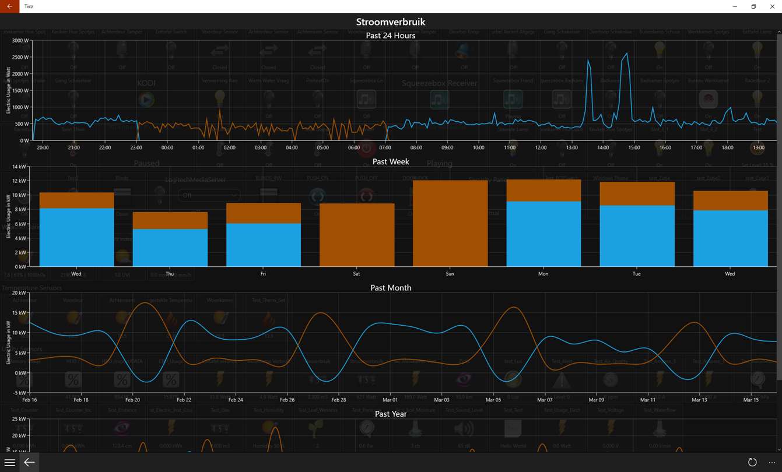
Task: Minimize the Ticz window
Action: pos(734,6)
